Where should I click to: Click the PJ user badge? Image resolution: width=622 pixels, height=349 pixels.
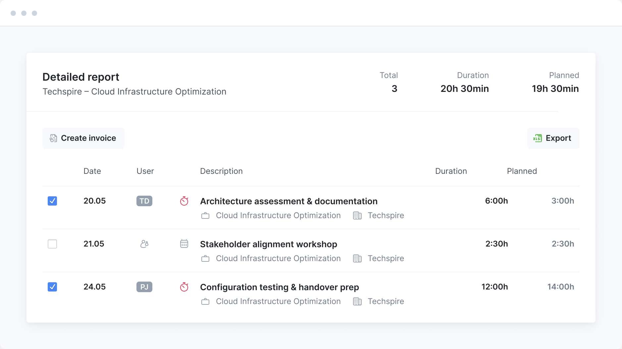(x=144, y=287)
